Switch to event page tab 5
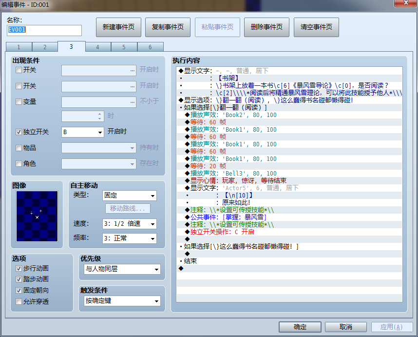The width and height of the screenshot is (418, 337). [x=124, y=47]
